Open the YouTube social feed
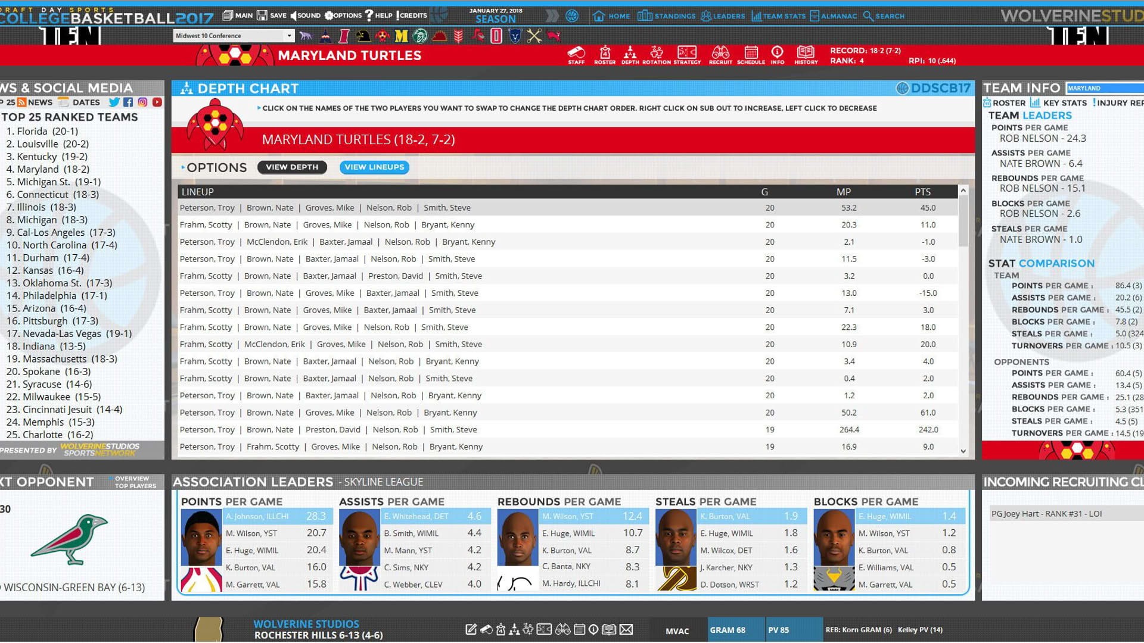This screenshot has width=1144, height=643. tap(157, 102)
